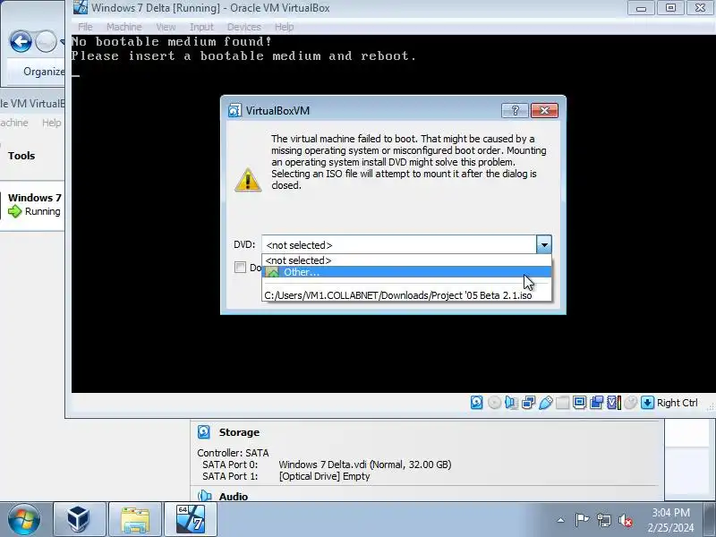Screen dimensions: 716x537
Task: Open Help menu in VirtualBox Manager
Action: (51, 123)
